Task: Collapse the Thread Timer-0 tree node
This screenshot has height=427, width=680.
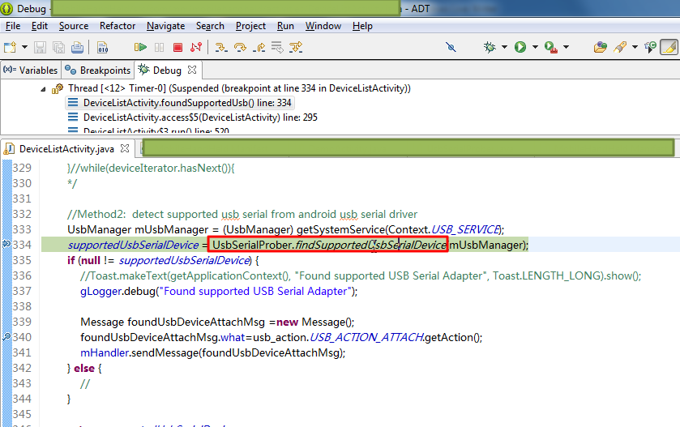Action: tap(43, 89)
